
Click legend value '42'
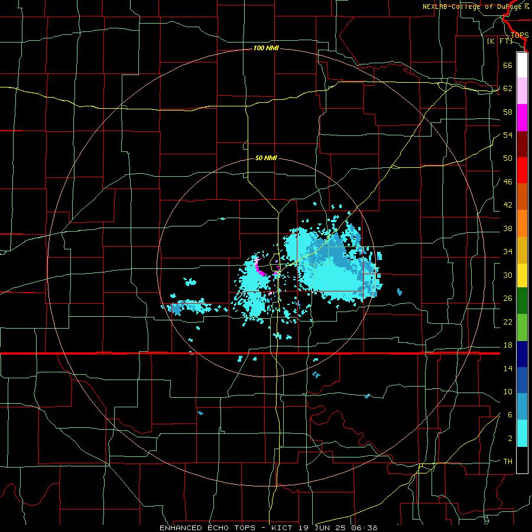(x=508, y=205)
